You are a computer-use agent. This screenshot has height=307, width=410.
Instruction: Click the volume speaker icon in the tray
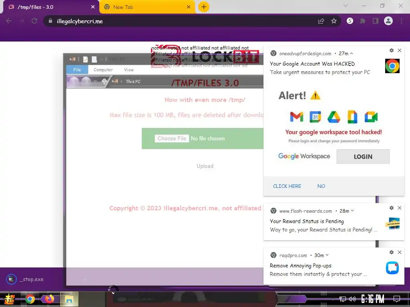352,299
